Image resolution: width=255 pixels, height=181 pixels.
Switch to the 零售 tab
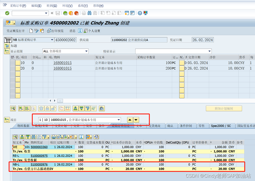(201, 126)
